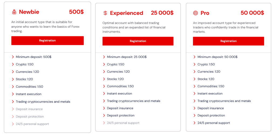Click the Experienced dollar sign icon
276x138 pixels.
(x=105, y=13)
